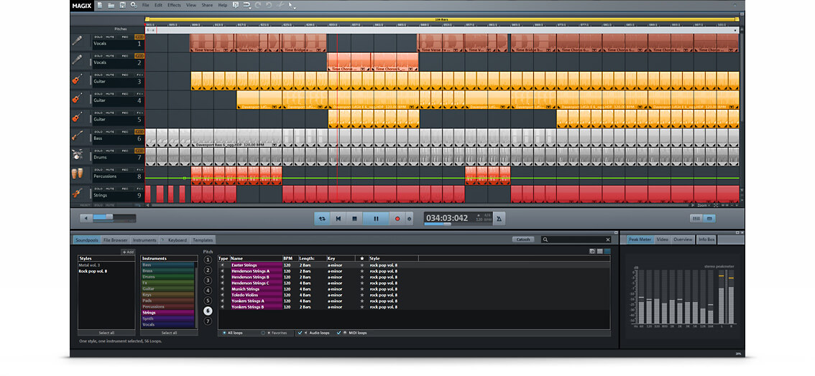Image resolution: width=815 pixels, height=376 pixels.
Task: Click the Guitar track 5 instrument icon
Action: (x=77, y=118)
